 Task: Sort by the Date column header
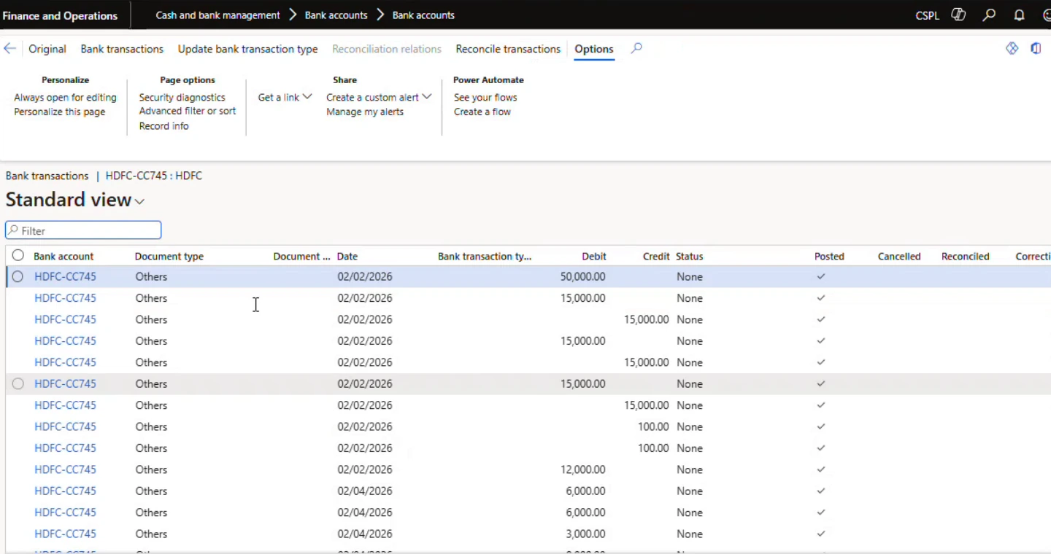[347, 256]
